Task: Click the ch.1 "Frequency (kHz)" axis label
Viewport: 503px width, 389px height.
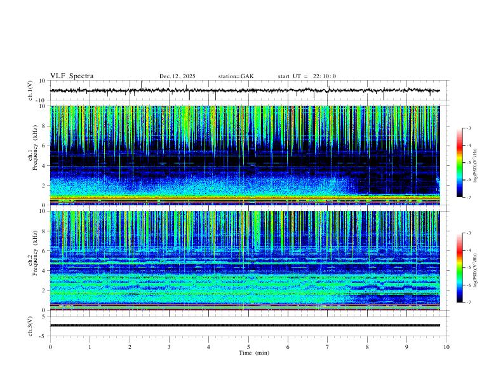Action: (x=36, y=147)
